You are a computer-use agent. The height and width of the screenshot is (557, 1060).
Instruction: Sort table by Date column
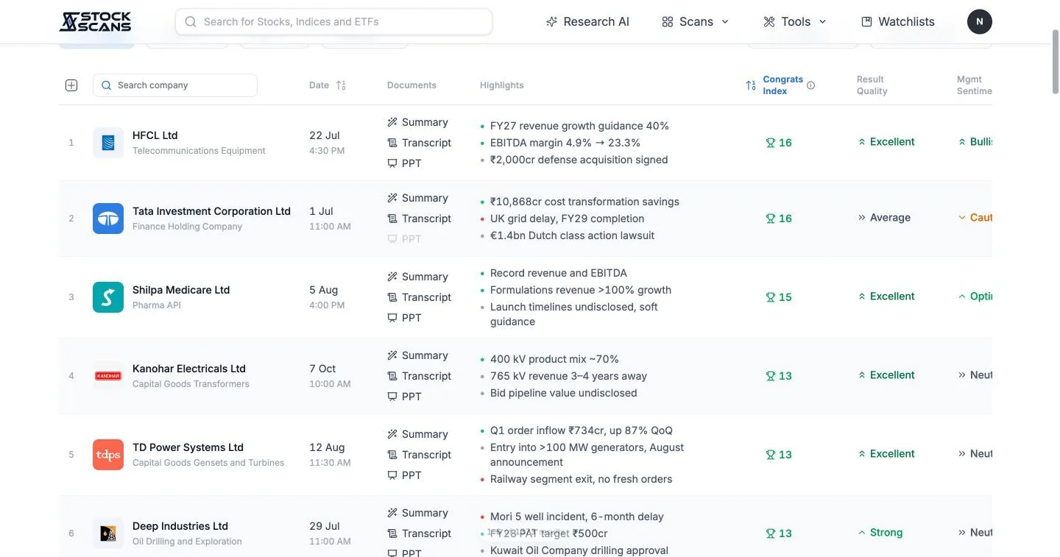click(x=328, y=85)
